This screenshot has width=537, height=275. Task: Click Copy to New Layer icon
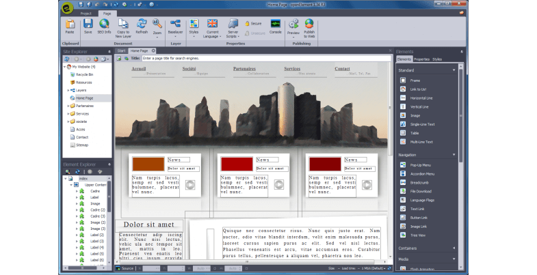point(123,24)
